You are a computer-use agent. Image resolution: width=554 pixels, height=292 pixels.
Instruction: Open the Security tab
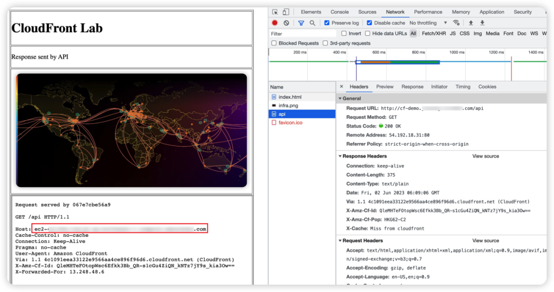point(523,12)
